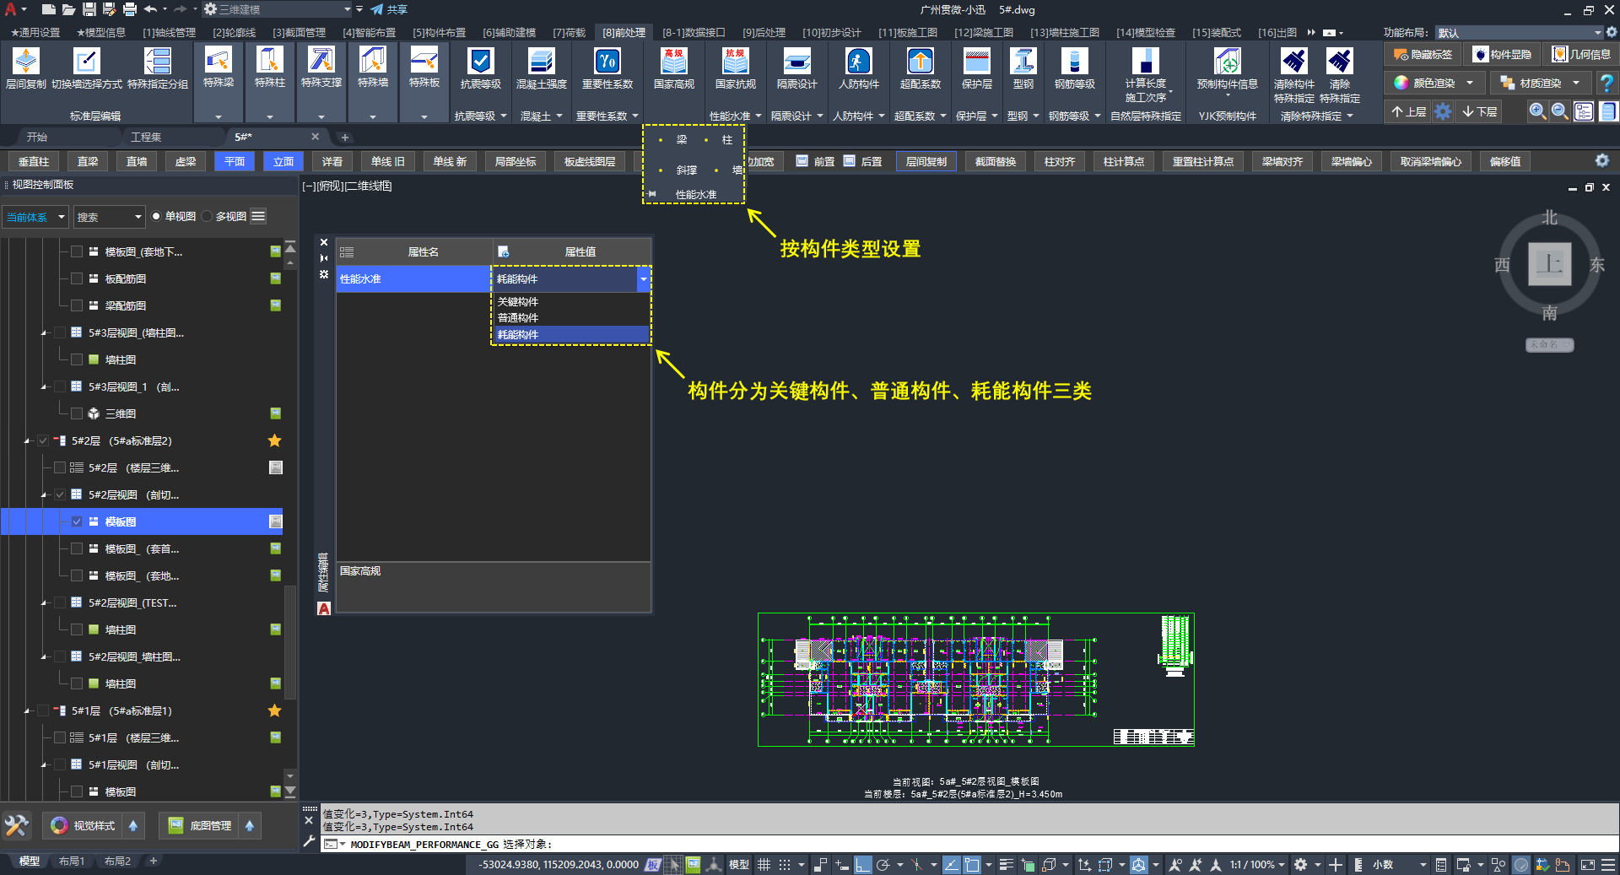
Task: Uncheck the 5#2层 (5#a标准层2) checkbox
Action: point(43,440)
